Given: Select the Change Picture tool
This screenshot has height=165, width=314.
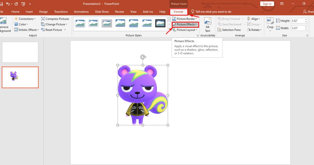Looking at the screenshot, I should click(54, 24).
